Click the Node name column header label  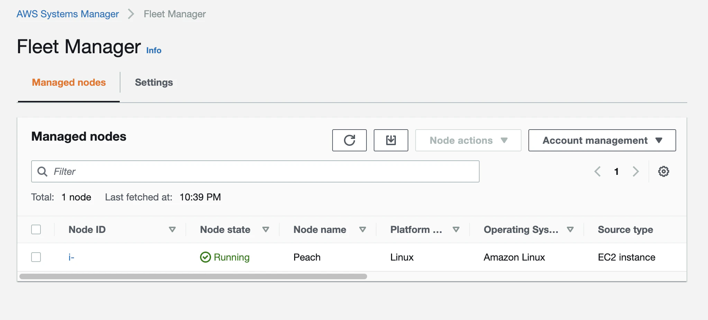pos(320,229)
